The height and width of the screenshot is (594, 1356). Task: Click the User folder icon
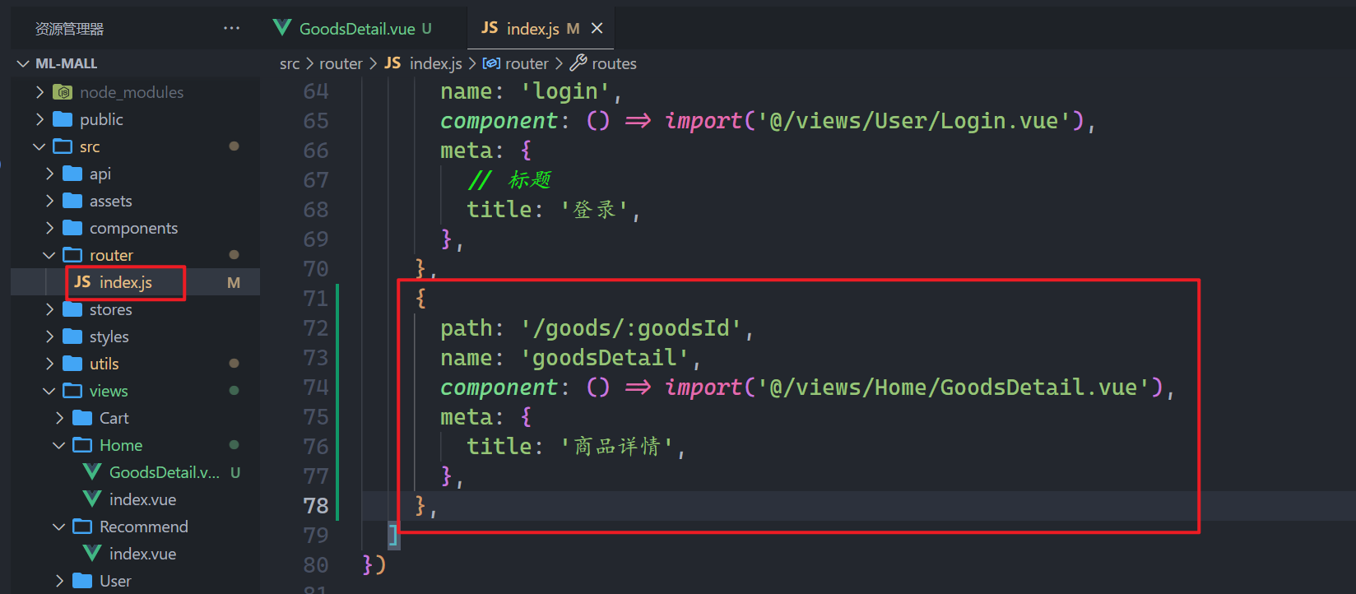[x=82, y=581]
